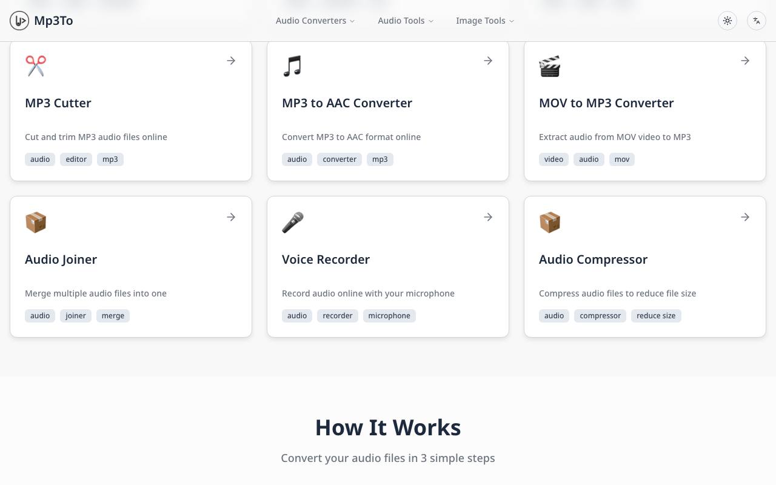Click 'Merge multiple audio files into one' description

tap(96, 293)
